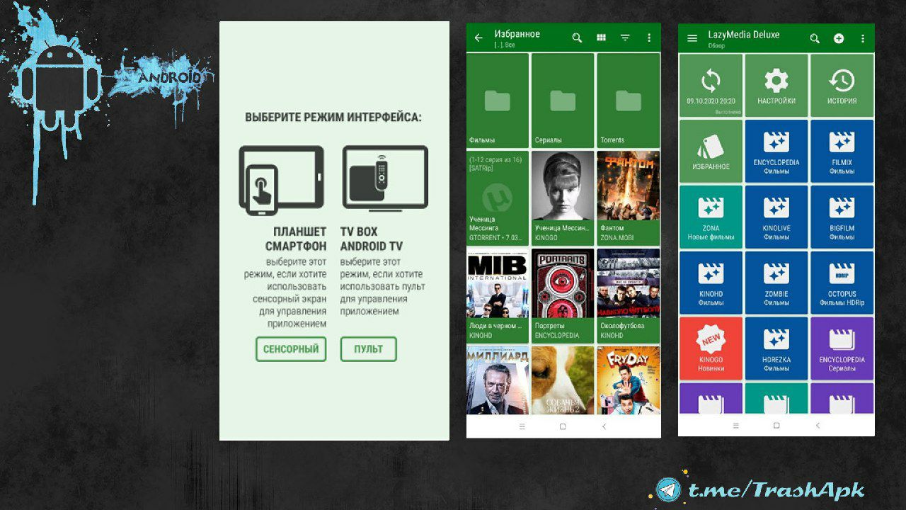This screenshot has height=510, width=906.
Task: Tap the СЕНСОРНЫЙ mode button
Action: click(x=291, y=349)
